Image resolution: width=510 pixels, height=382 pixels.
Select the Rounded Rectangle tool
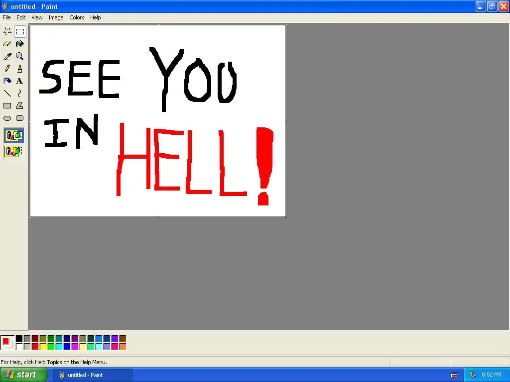pyautogui.click(x=20, y=118)
